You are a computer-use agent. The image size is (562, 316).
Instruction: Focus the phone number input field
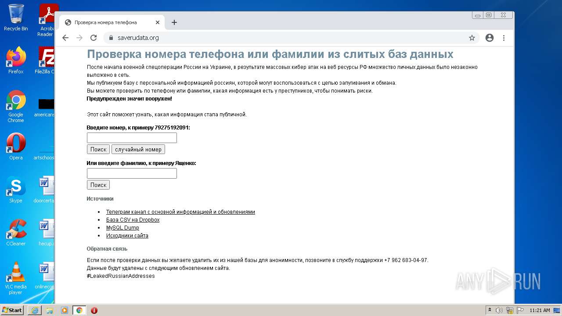(132, 138)
